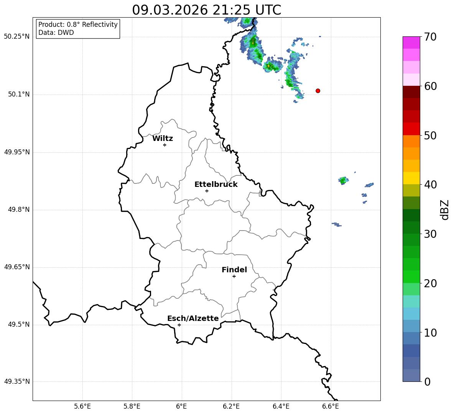
Task: Click the 49.95°N latitude label
Action: point(17,152)
